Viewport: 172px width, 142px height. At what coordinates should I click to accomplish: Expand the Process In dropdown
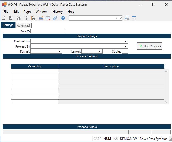pyautogui.click(x=125, y=46)
